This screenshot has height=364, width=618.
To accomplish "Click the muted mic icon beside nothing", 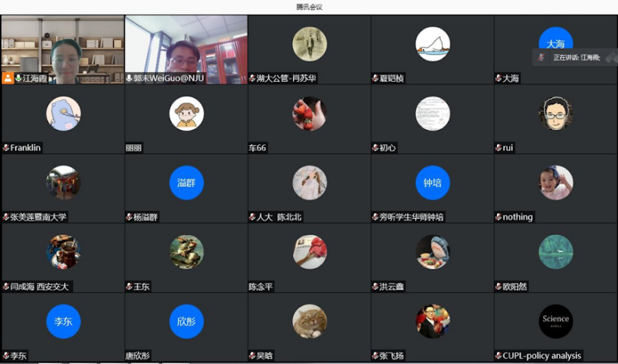I will pos(499,217).
